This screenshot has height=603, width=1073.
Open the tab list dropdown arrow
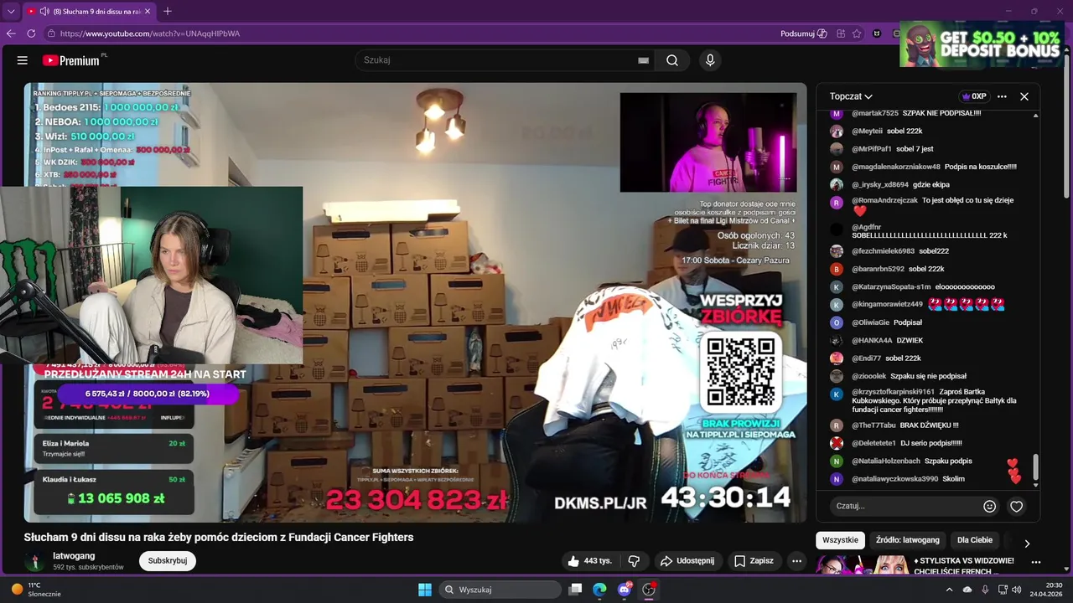[11, 11]
